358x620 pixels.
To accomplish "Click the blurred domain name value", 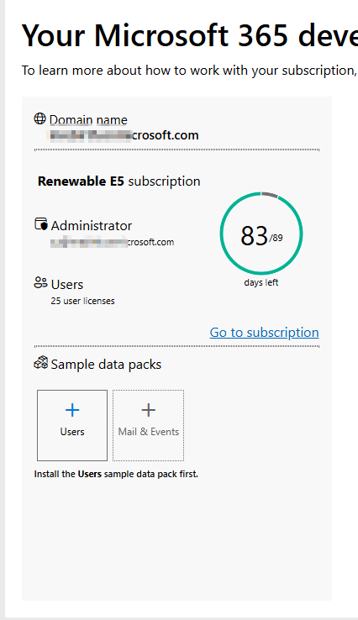I will (x=123, y=135).
